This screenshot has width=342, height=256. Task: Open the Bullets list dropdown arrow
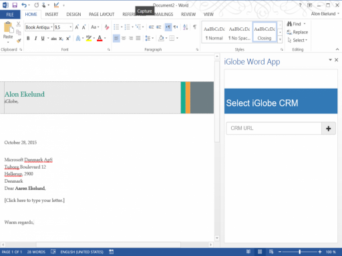[122, 27]
